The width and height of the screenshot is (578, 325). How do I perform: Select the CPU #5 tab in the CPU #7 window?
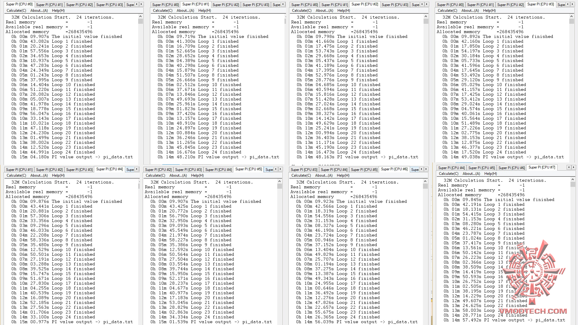pos(481,168)
